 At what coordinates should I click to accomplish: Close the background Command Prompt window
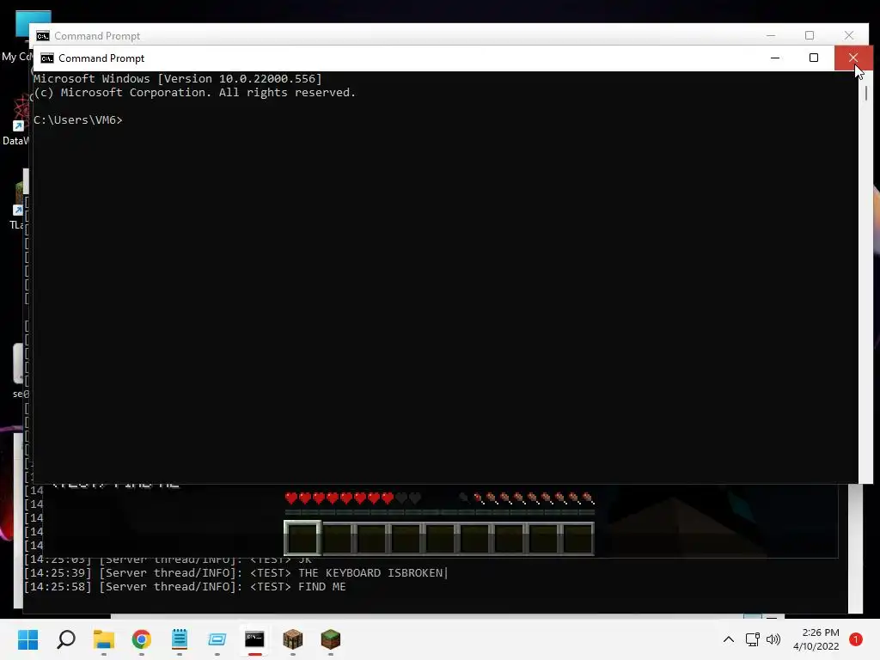[849, 35]
